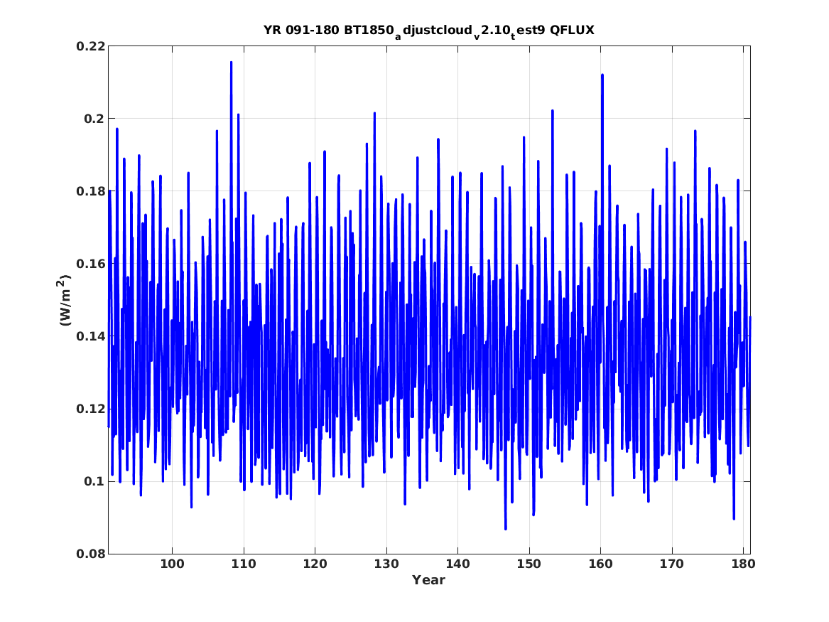The width and height of the screenshot is (829, 622).
Task: Click the x-axis tick label 130
Action: click(386, 564)
